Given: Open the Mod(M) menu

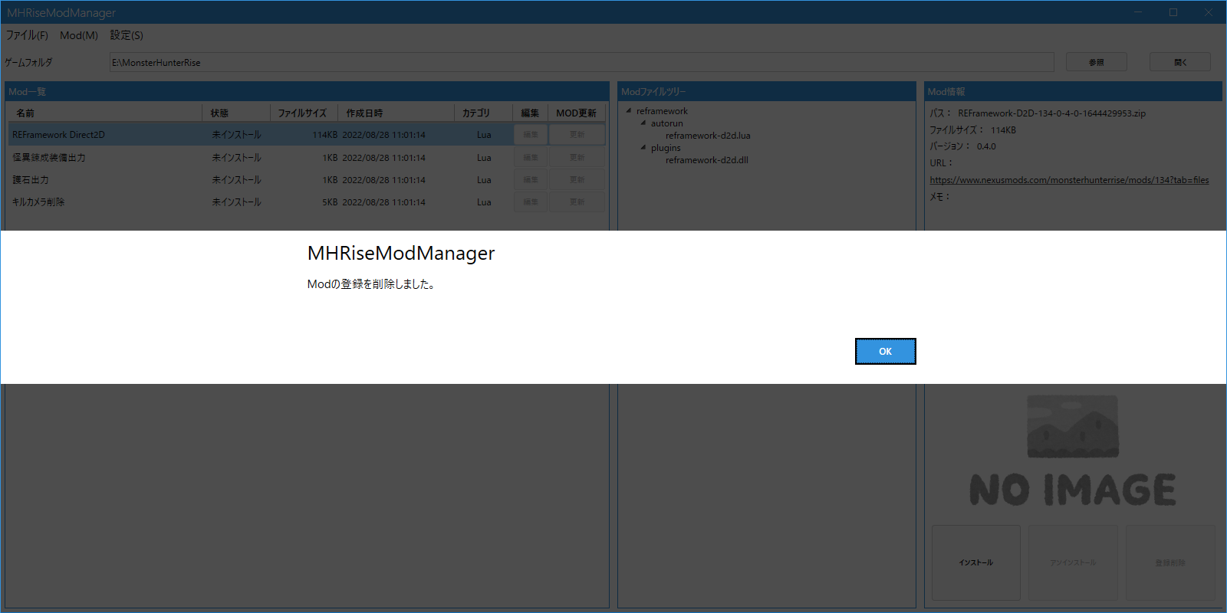Looking at the screenshot, I should (x=79, y=35).
